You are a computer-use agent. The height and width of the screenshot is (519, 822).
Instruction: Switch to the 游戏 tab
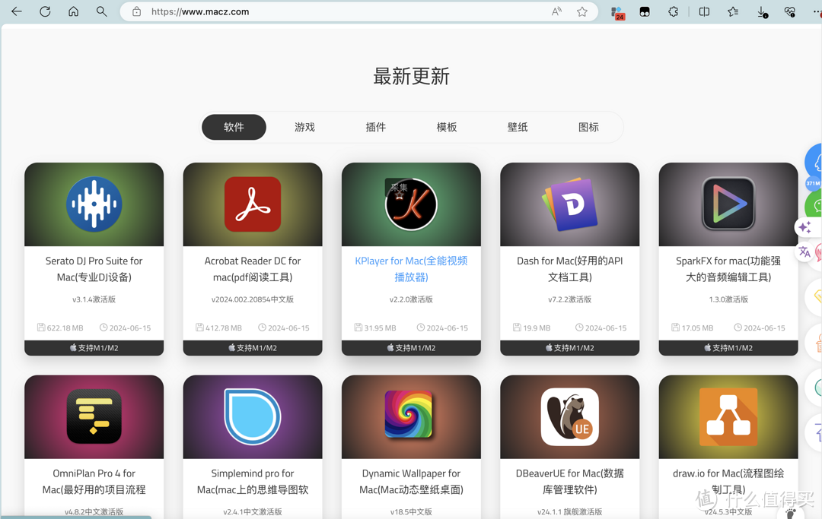pyautogui.click(x=304, y=127)
